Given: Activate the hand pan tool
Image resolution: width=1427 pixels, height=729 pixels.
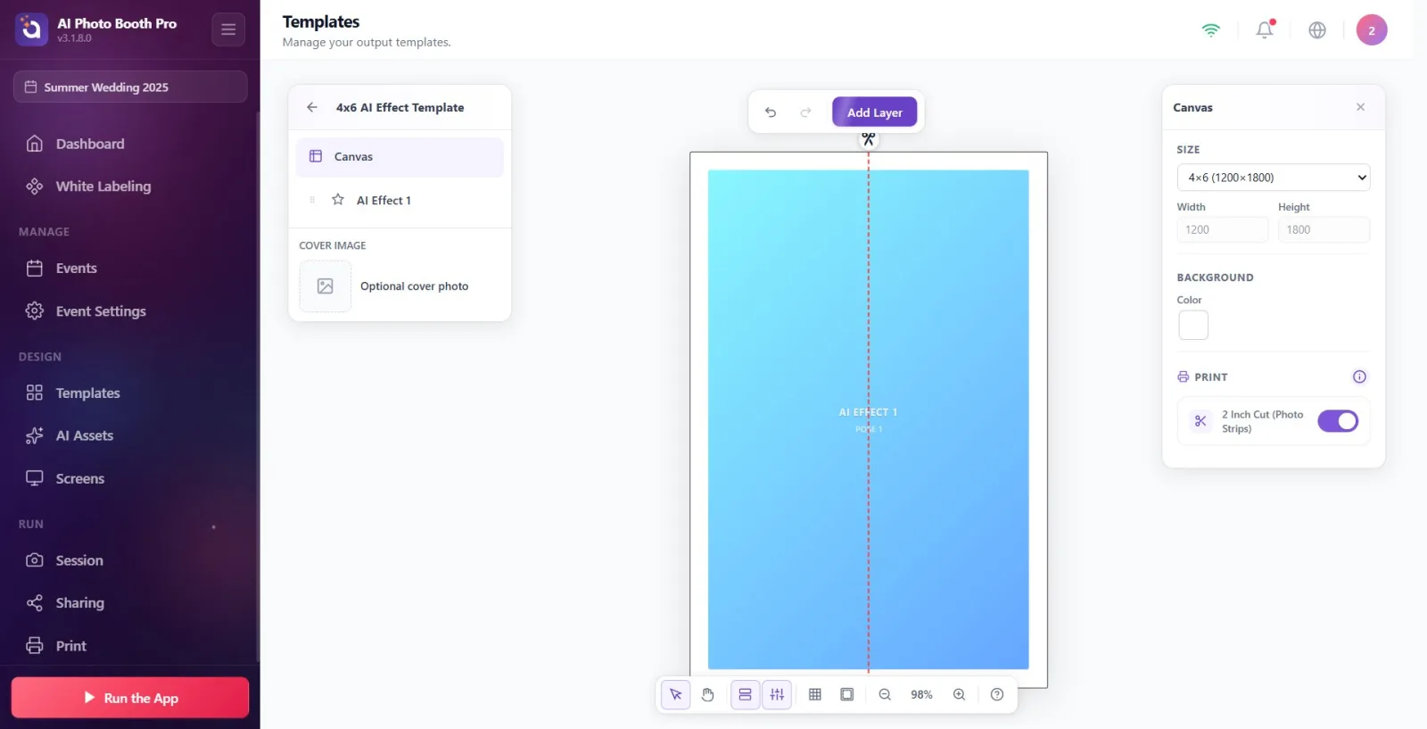Looking at the screenshot, I should pos(708,694).
